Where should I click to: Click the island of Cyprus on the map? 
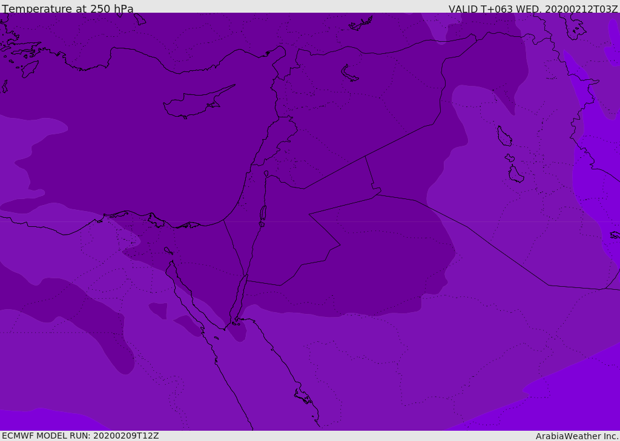tap(198, 103)
